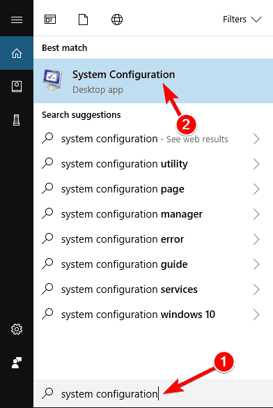This screenshot has width=273, height=408.
Task: Click the magnifier icon beside 'system configuration manager'
Action: coord(47,213)
